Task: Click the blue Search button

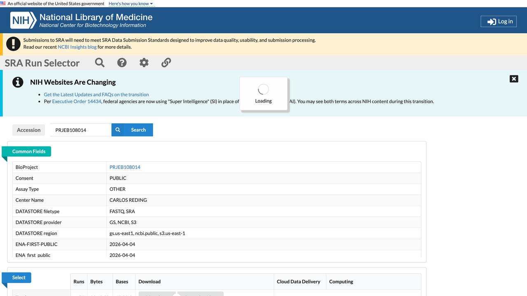Action: tap(132, 130)
